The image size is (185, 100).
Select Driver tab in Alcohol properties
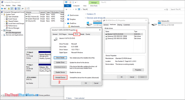click(x=77, y=34)
